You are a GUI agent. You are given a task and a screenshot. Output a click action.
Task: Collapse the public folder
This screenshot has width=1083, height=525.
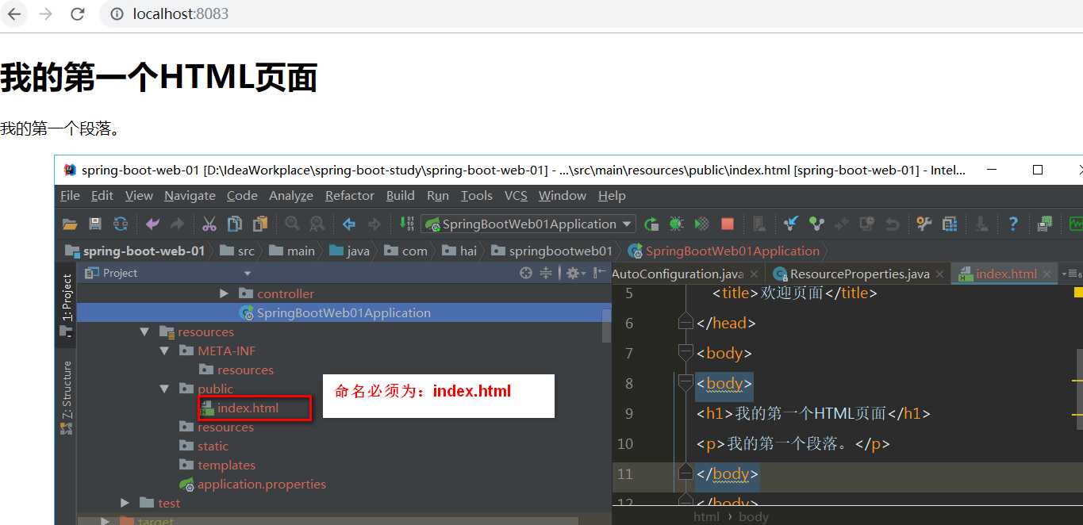[x=164, y=389]
